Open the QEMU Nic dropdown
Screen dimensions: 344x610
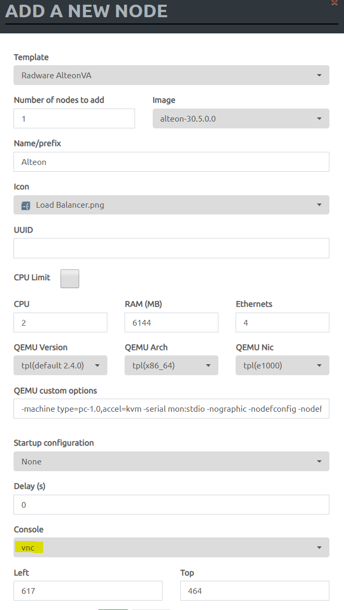[282, 365]
